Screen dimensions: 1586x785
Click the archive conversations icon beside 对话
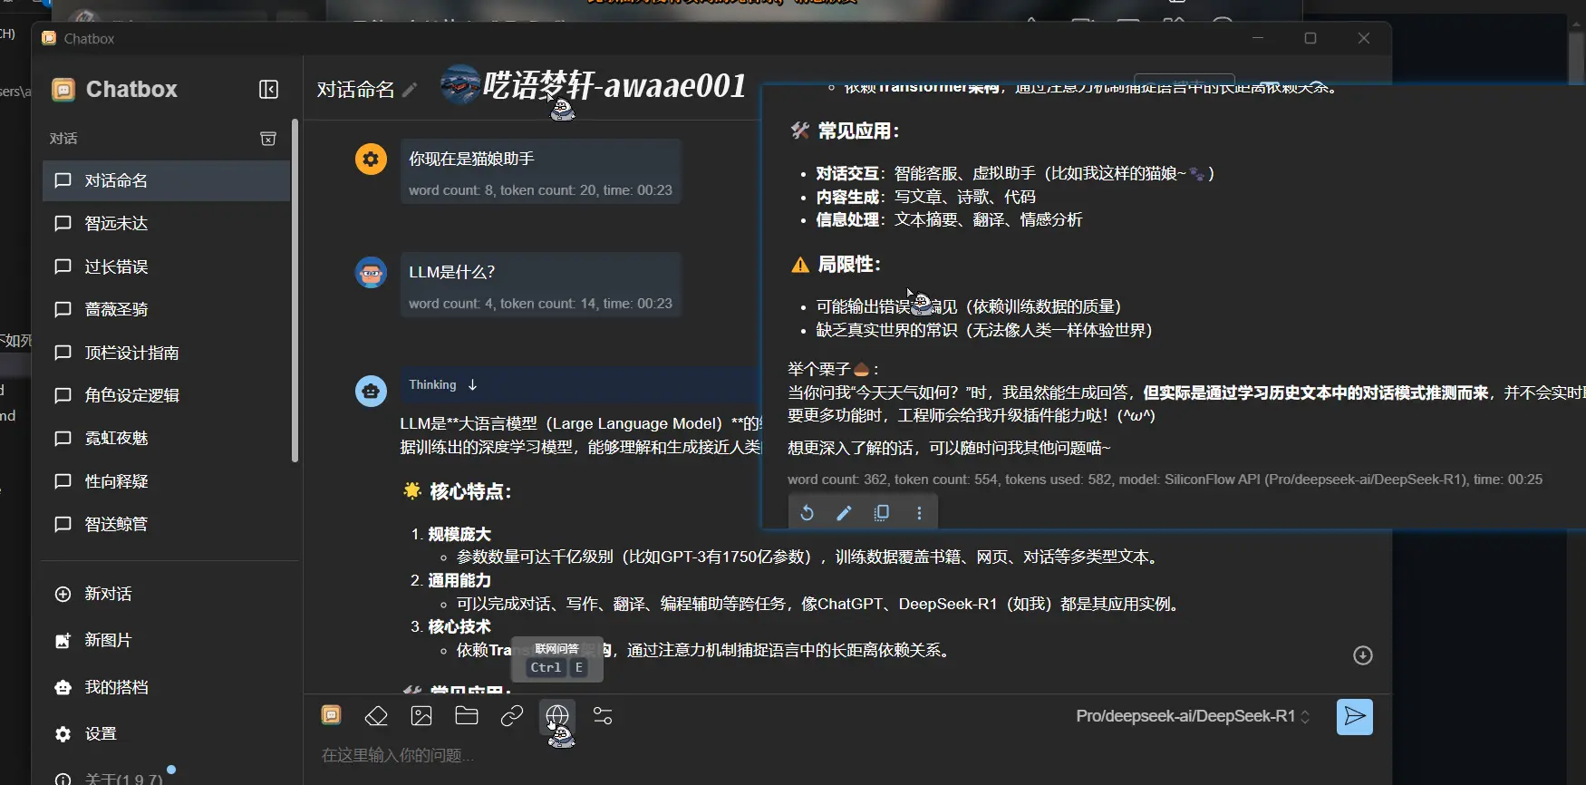point(268,139)
